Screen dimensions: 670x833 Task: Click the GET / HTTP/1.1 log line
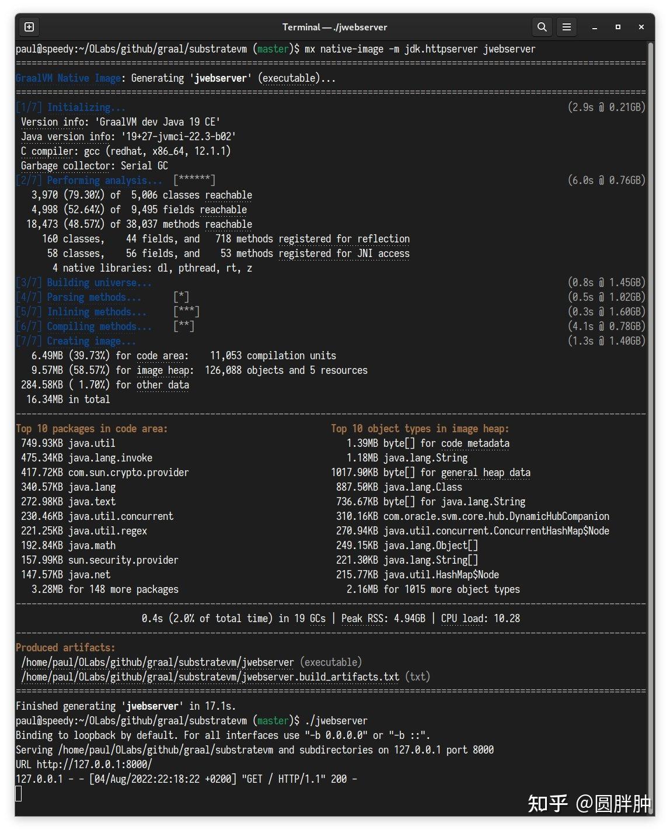point(187,779)
